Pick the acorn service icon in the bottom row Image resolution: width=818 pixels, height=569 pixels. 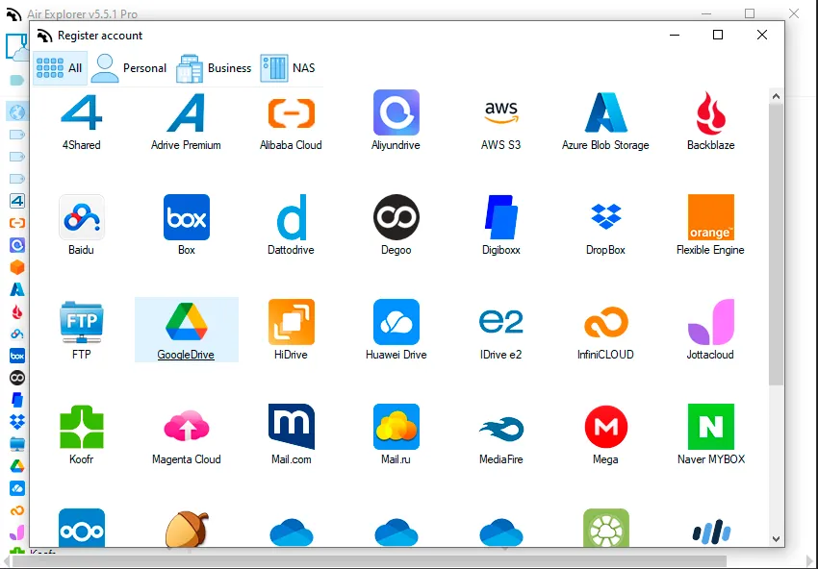[x=187, y=530]
